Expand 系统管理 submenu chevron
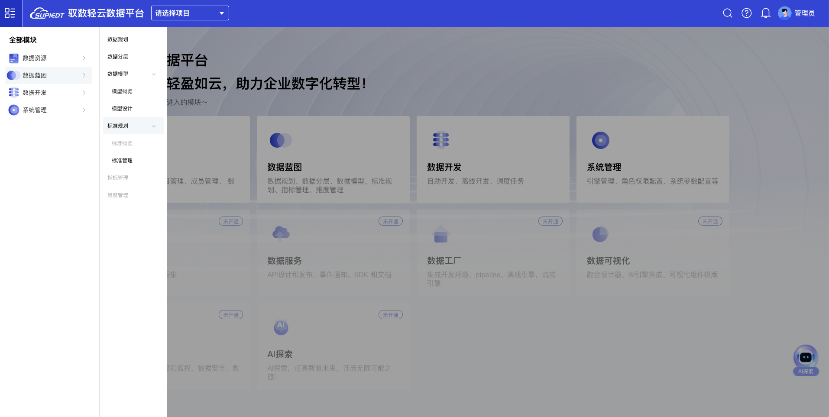 84,110
